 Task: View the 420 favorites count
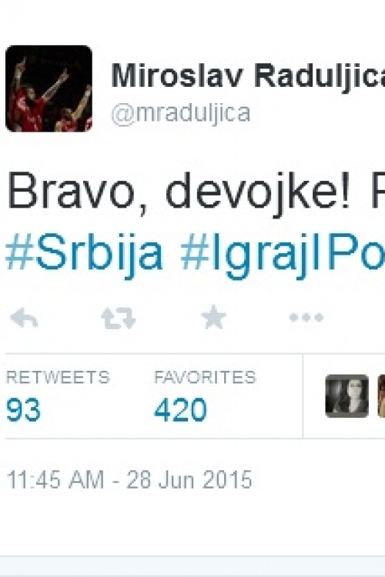tap(180, 410)
